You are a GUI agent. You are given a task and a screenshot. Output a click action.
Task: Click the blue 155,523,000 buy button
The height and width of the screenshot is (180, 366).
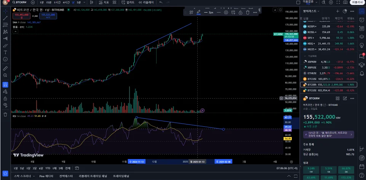coord(48,16)
